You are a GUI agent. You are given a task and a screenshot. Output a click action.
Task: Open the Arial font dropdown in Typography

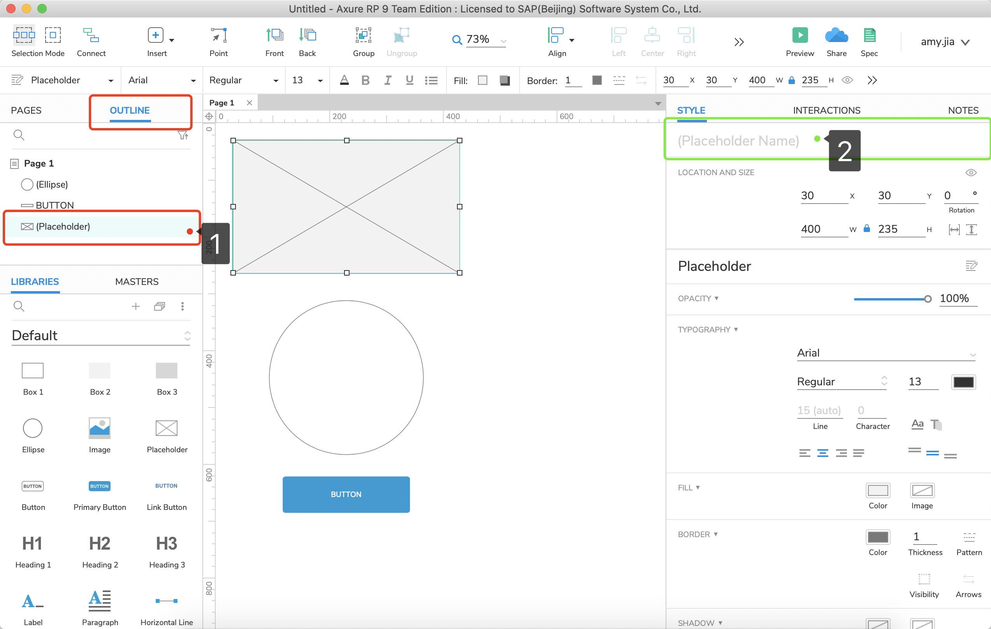(886, 353)
